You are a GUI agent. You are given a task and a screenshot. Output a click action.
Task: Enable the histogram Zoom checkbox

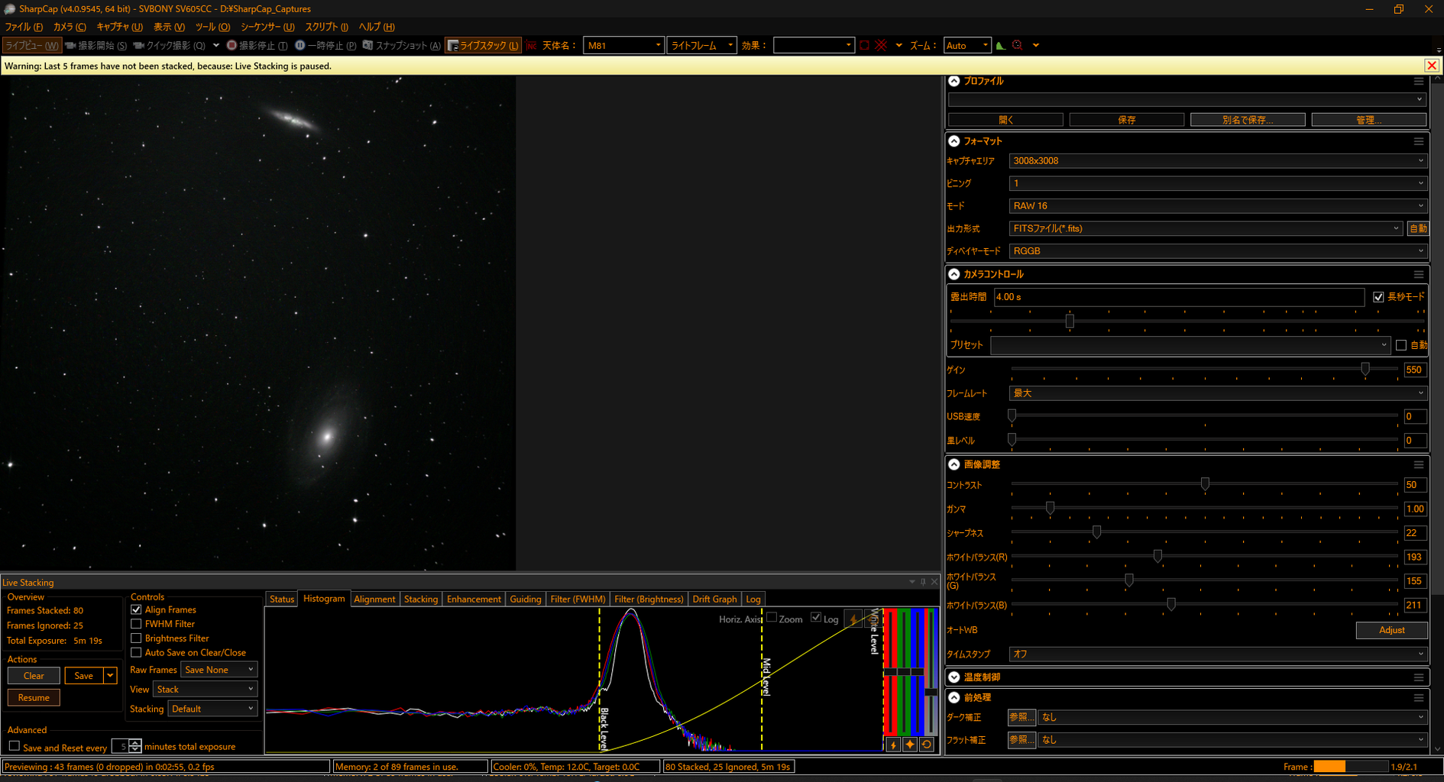(x=772, y=618)
